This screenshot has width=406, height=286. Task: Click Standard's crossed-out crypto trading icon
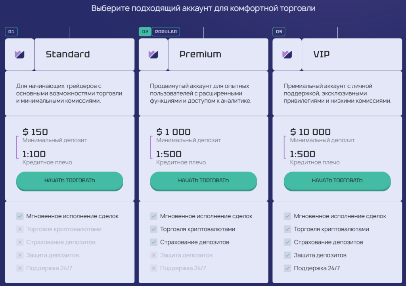pos(20,229)
